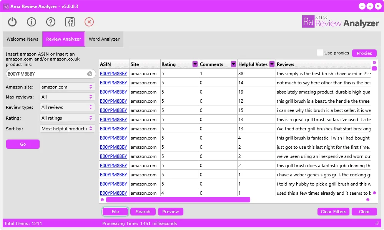This screenshot has height=230, width=384.
Task: Open ASIN link in row with 19 votes
Action: (113, 92)
